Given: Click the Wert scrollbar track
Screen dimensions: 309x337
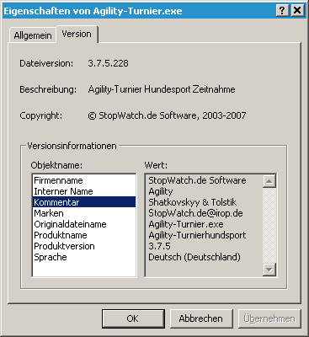Looking at the screenshot, I should click(x=269, y=225).
